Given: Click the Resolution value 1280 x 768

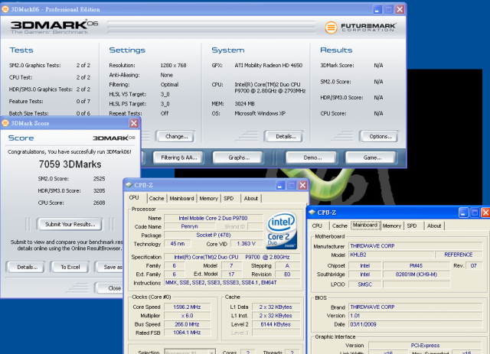Looking at the screenshot, I should [x=173, y=65].
